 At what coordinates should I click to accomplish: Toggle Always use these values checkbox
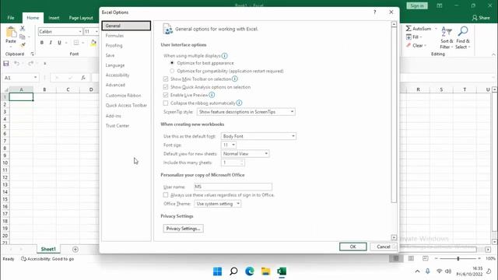166,194
